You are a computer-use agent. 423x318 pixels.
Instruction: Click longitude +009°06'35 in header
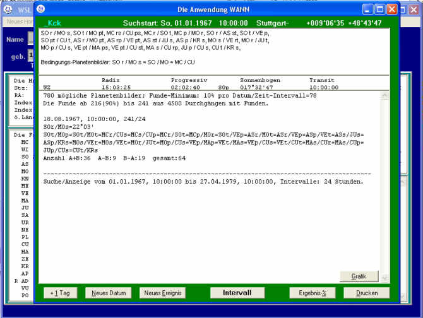(325, 23)
